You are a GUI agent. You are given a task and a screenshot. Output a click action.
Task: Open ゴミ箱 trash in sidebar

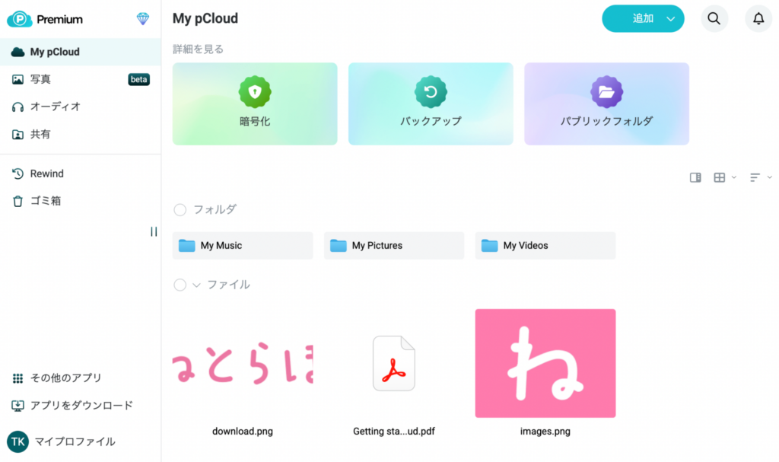tap(45, 201)
